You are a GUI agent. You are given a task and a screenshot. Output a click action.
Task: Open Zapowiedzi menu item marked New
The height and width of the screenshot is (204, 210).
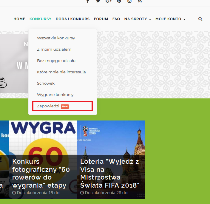[x=48, y=106]
